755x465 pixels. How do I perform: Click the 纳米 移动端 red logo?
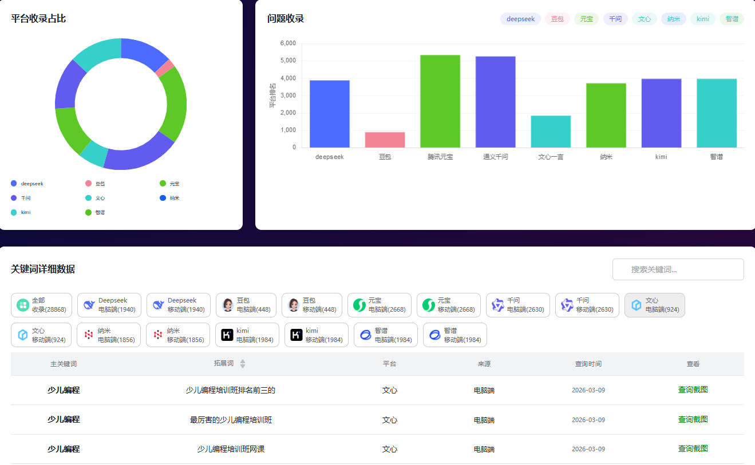coord(158,335)
